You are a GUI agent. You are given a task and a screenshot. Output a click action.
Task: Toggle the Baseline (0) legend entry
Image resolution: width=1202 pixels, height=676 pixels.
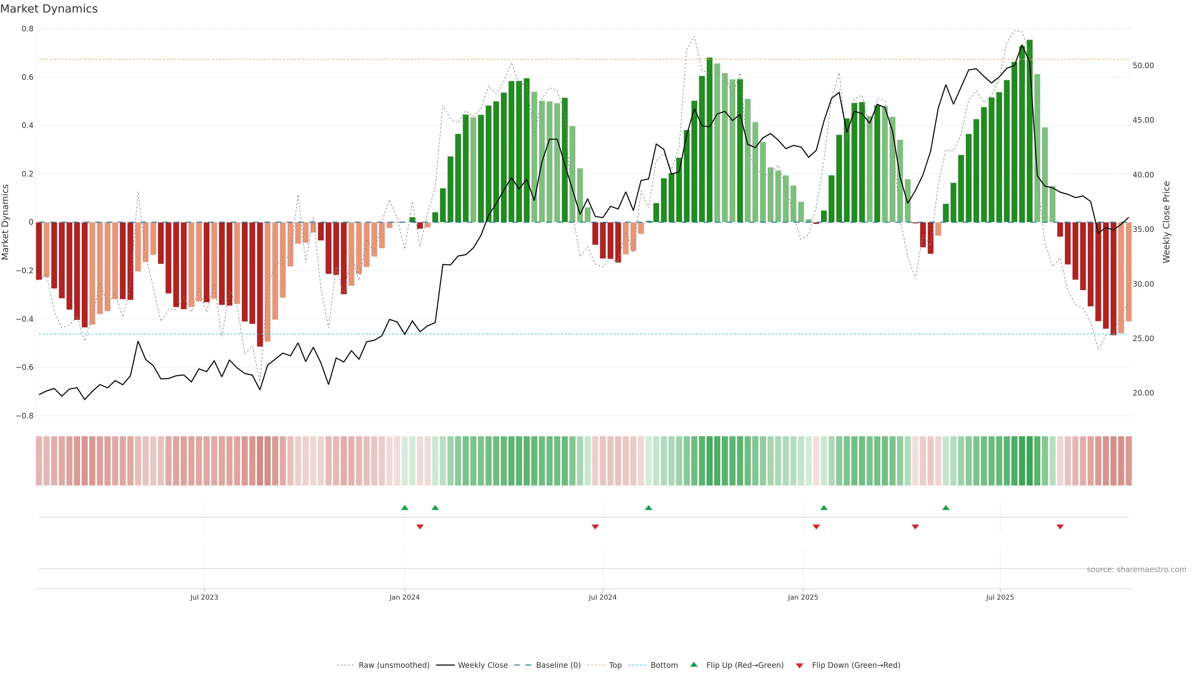point(558,665)
